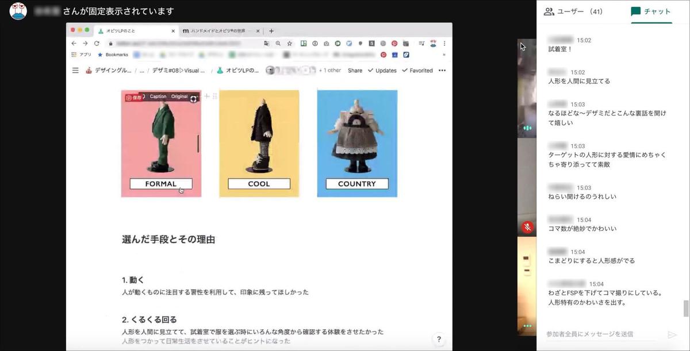The width and height of the screenshot is (690, 351).
Task: Open the Pinterest extension in the browser toolbar
Action: (394, 44)
